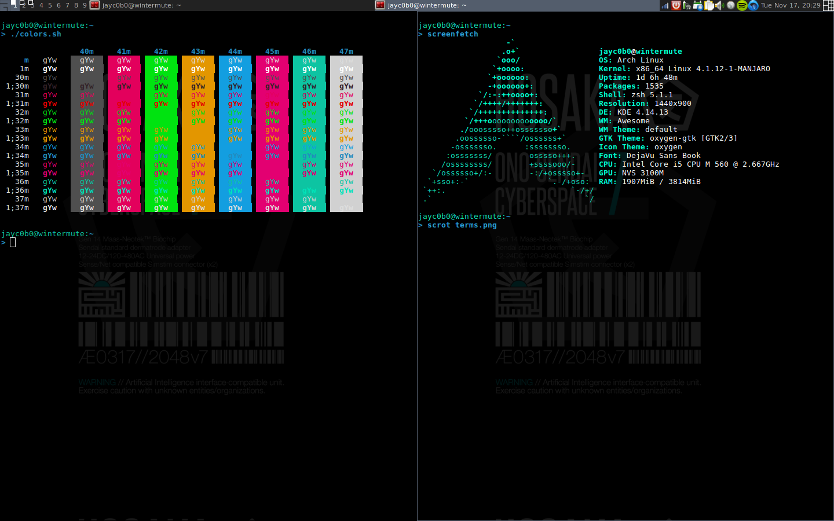The width and height of the screenshot is (834, 521).
Task: Click the network signal strength tray icon
Action: pos(665,6)
